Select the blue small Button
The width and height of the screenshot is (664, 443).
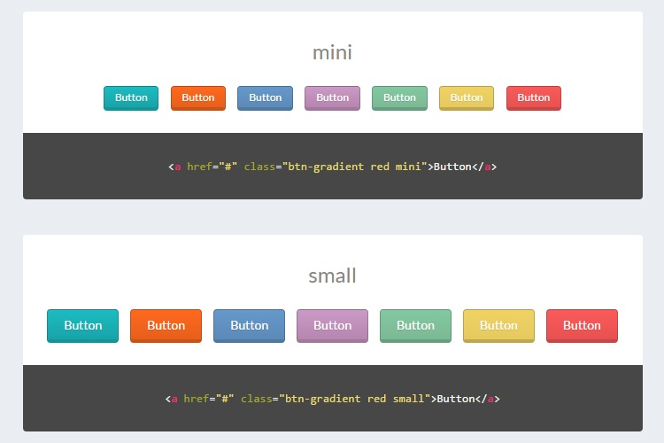(x=249, y=325)
